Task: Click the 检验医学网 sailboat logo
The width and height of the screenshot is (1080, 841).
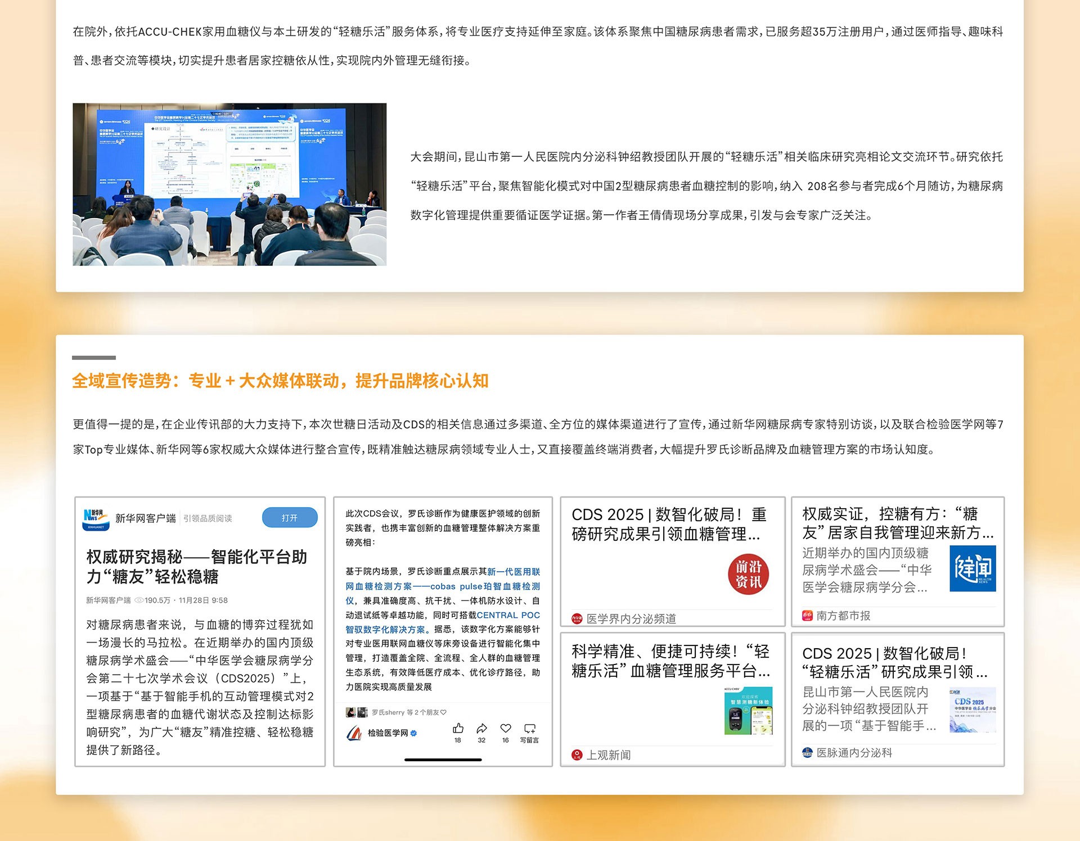Action: pos(354,733)
